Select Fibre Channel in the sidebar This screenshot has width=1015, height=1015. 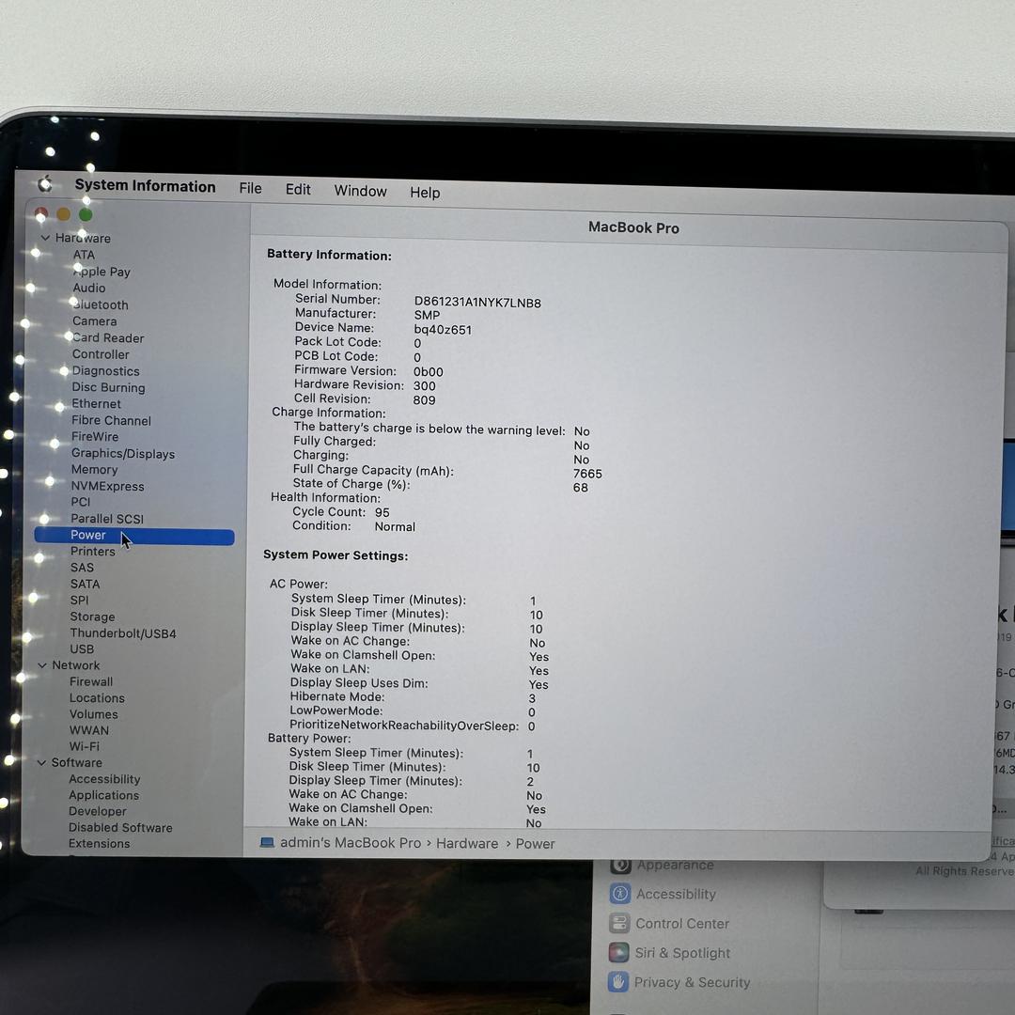[x=111, y=420]
